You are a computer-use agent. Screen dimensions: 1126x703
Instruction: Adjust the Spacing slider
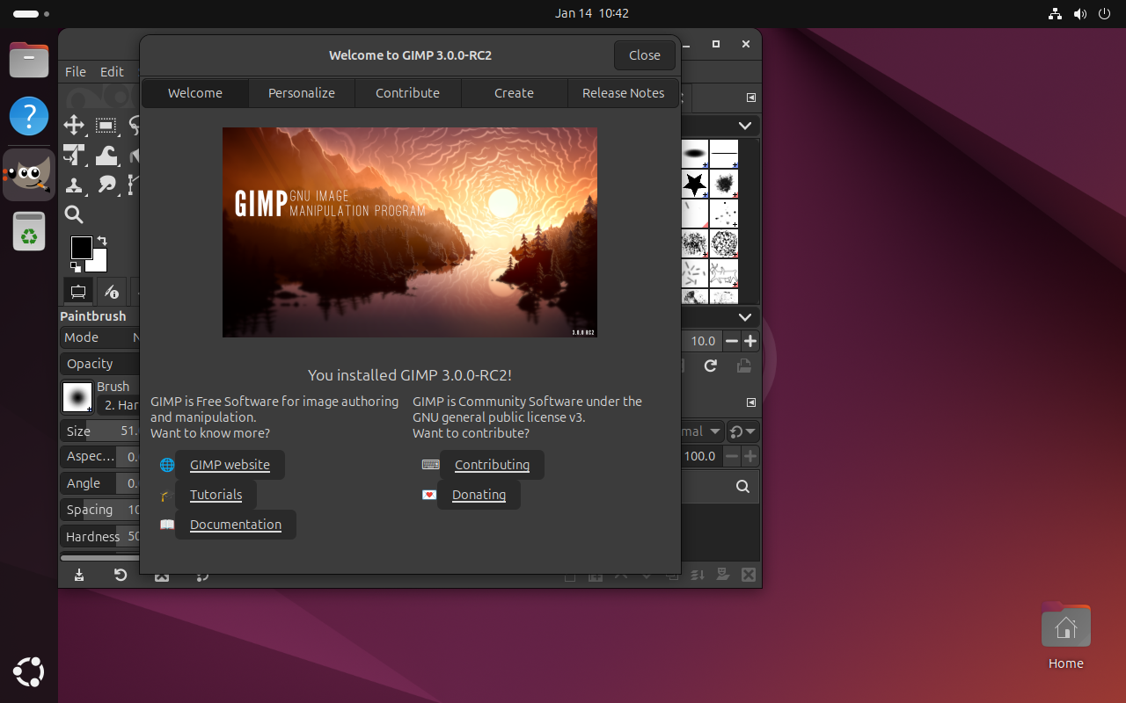(99, 510)
